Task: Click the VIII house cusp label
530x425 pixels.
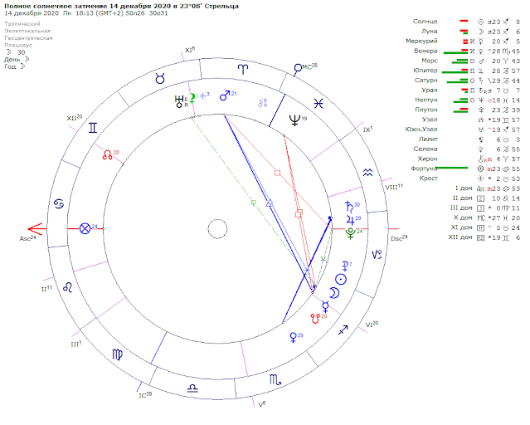Action: point(394,187)
